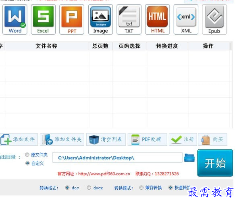Choose the 兼容转换 conversion mode radio
237x205 pixels.
[141, 188]
